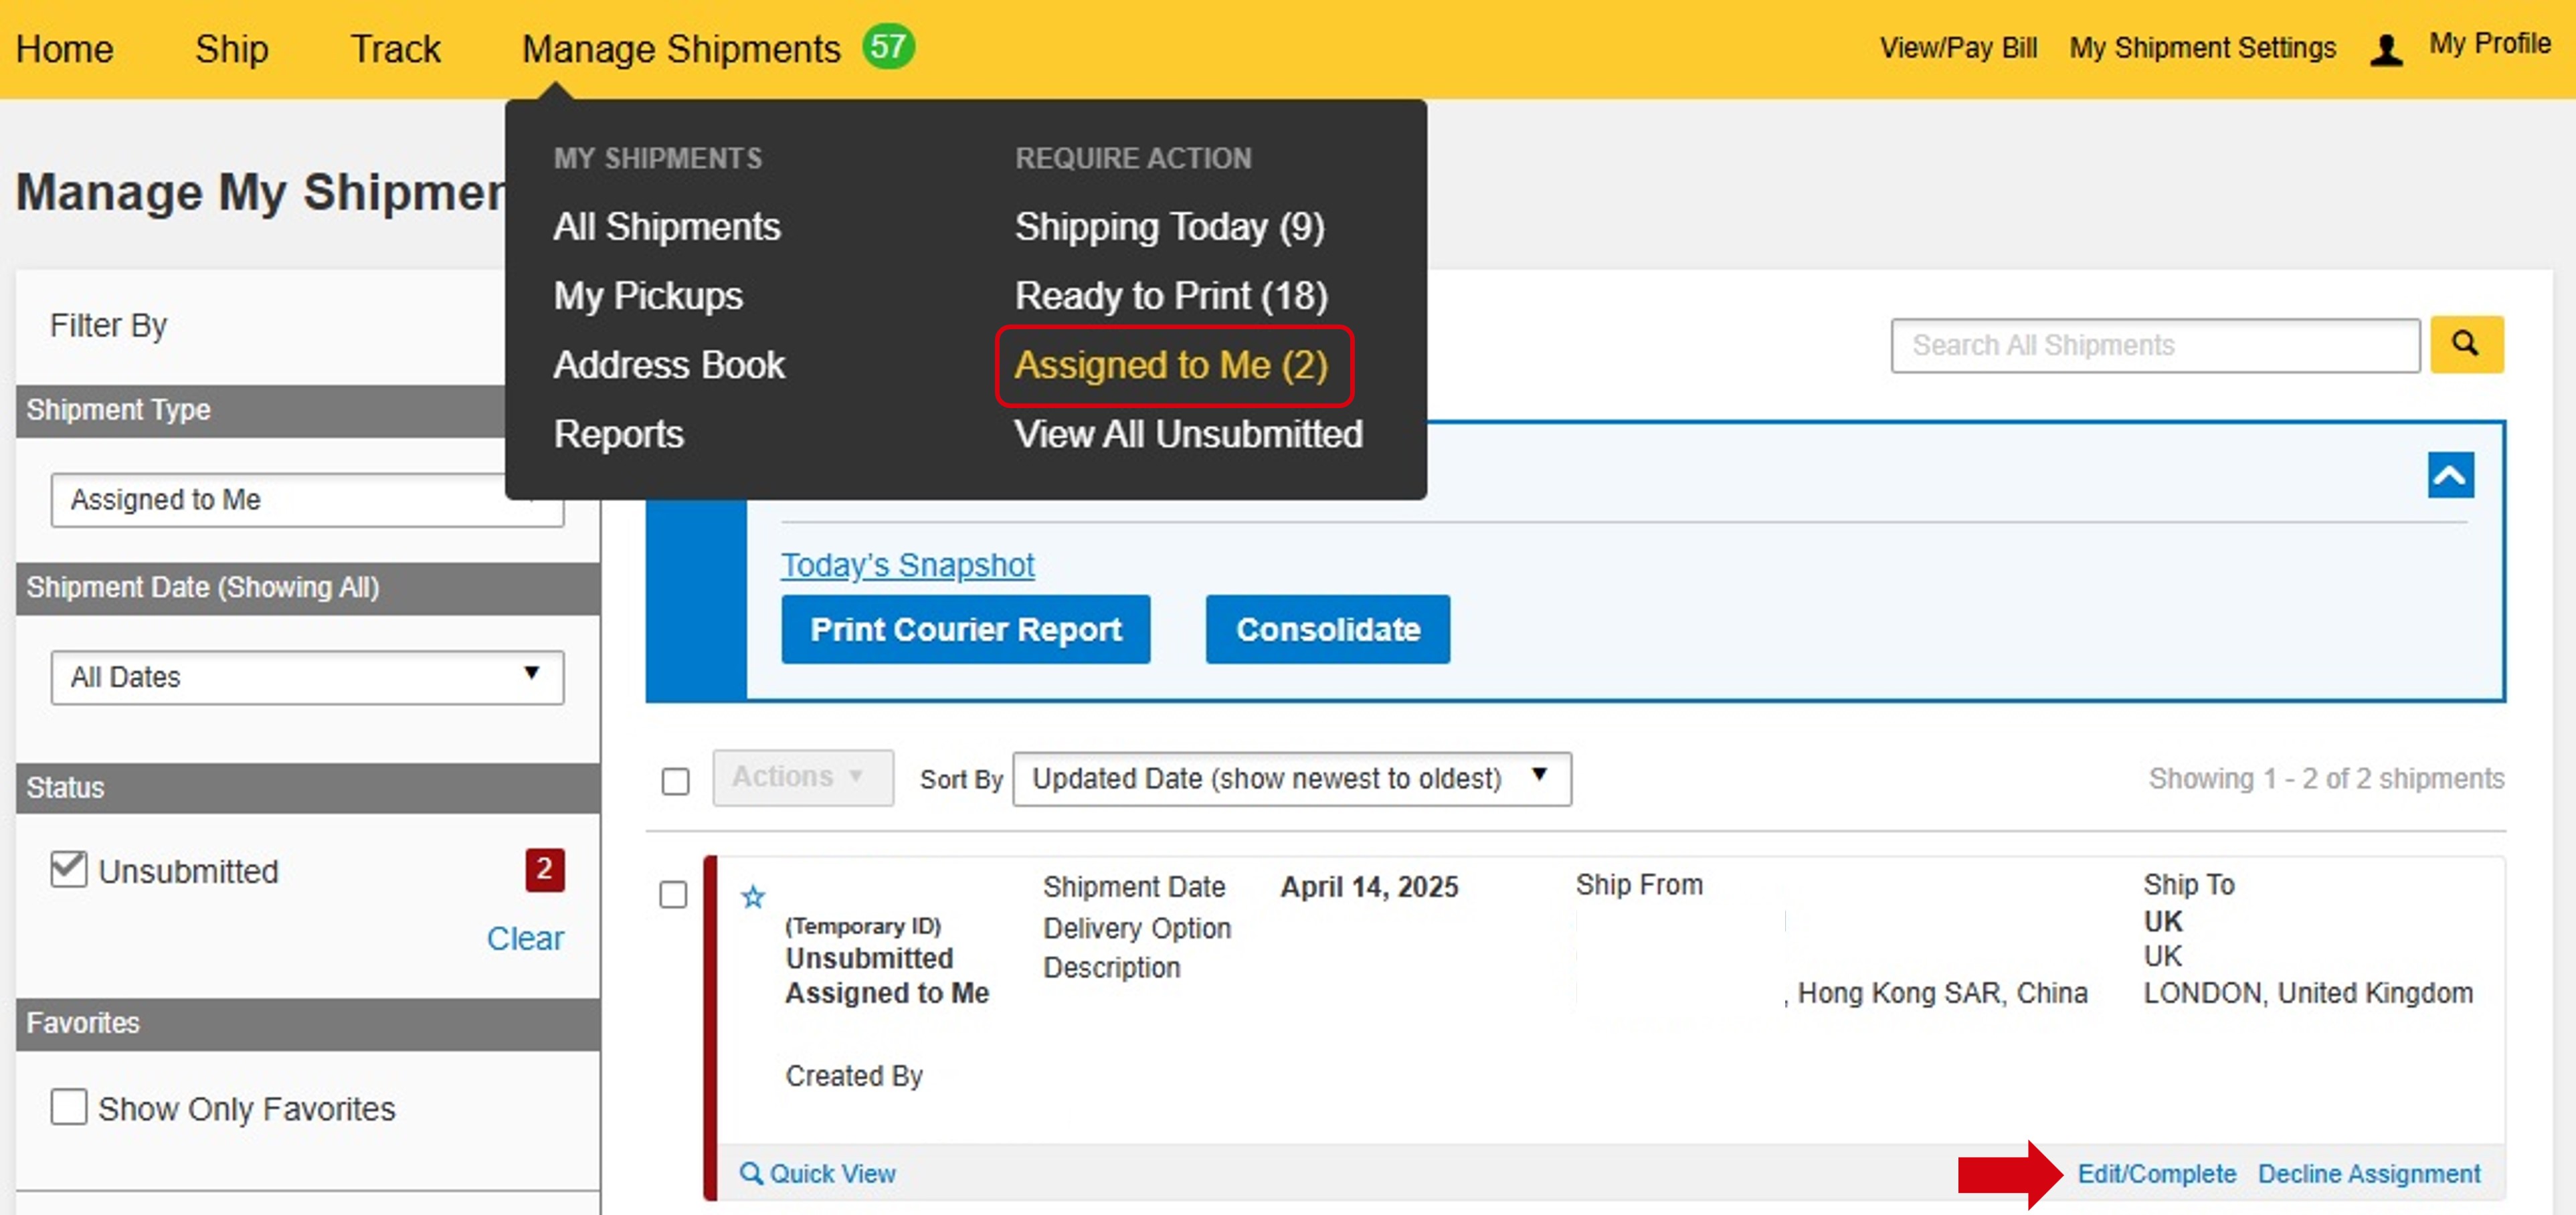Tick the select-all shipments checkbox

coord(676,780)
